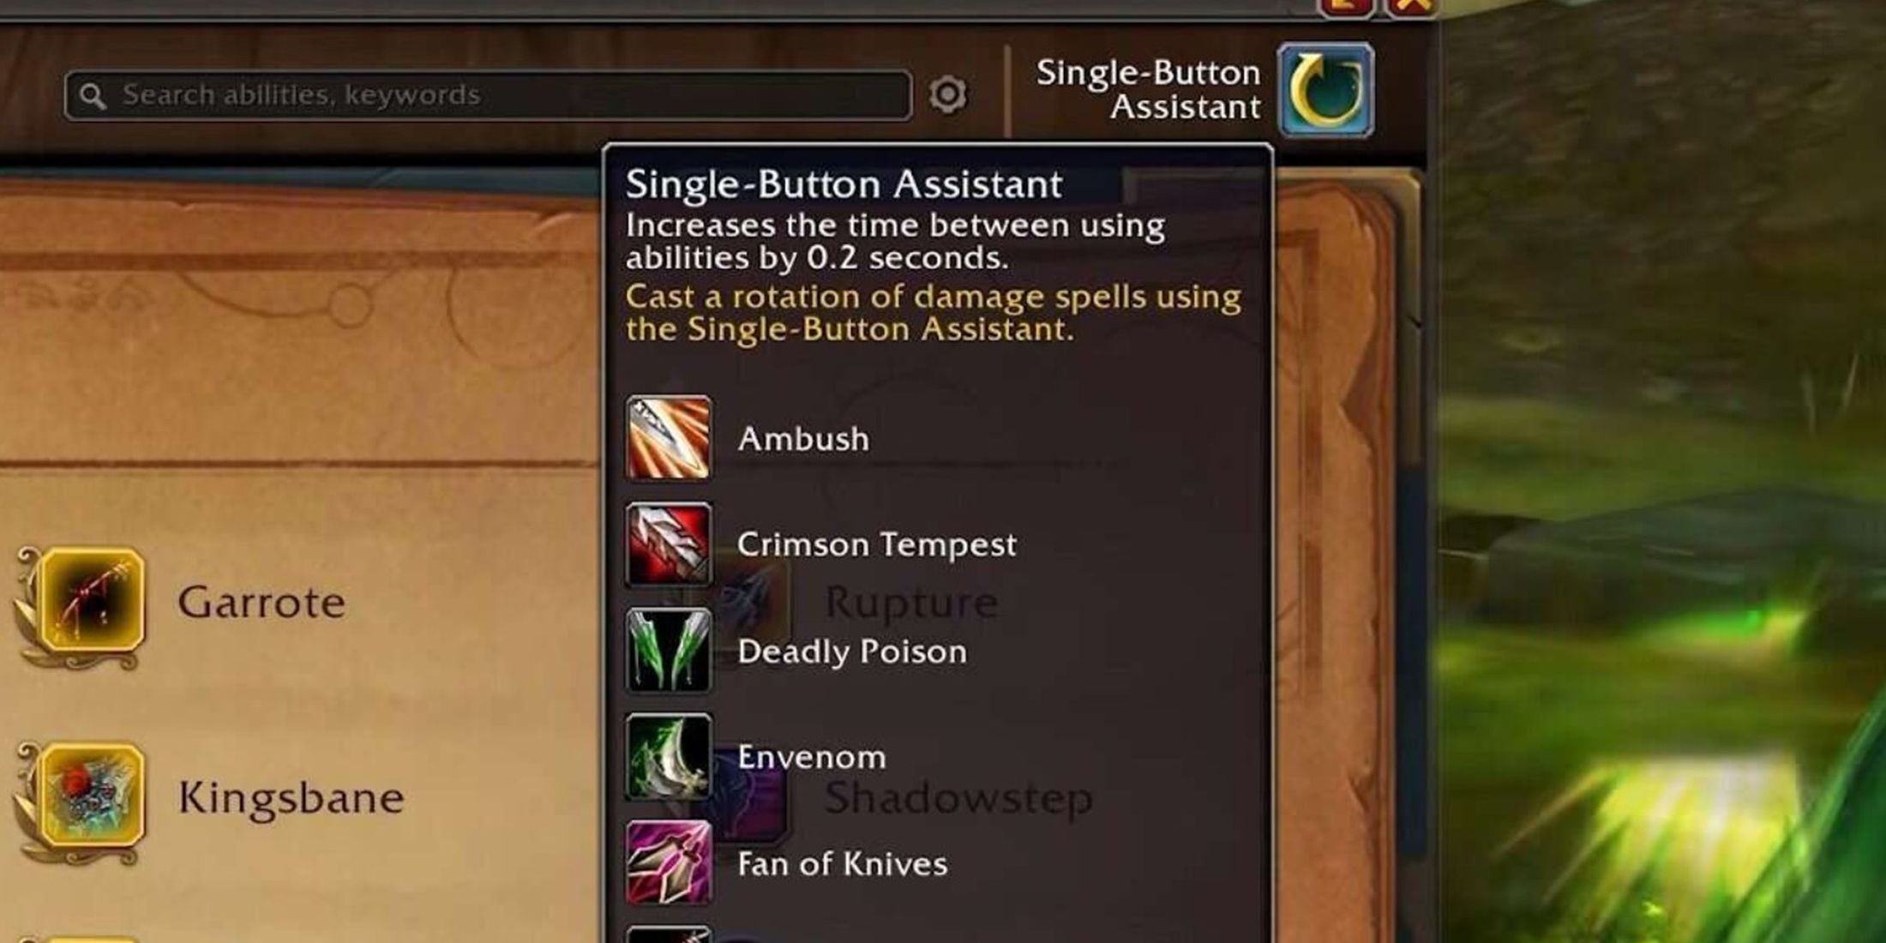Select the Fan of Knives icon
Image resolution: width=1886 pixels, height=943 pixels.
click(x=669, y=863)
